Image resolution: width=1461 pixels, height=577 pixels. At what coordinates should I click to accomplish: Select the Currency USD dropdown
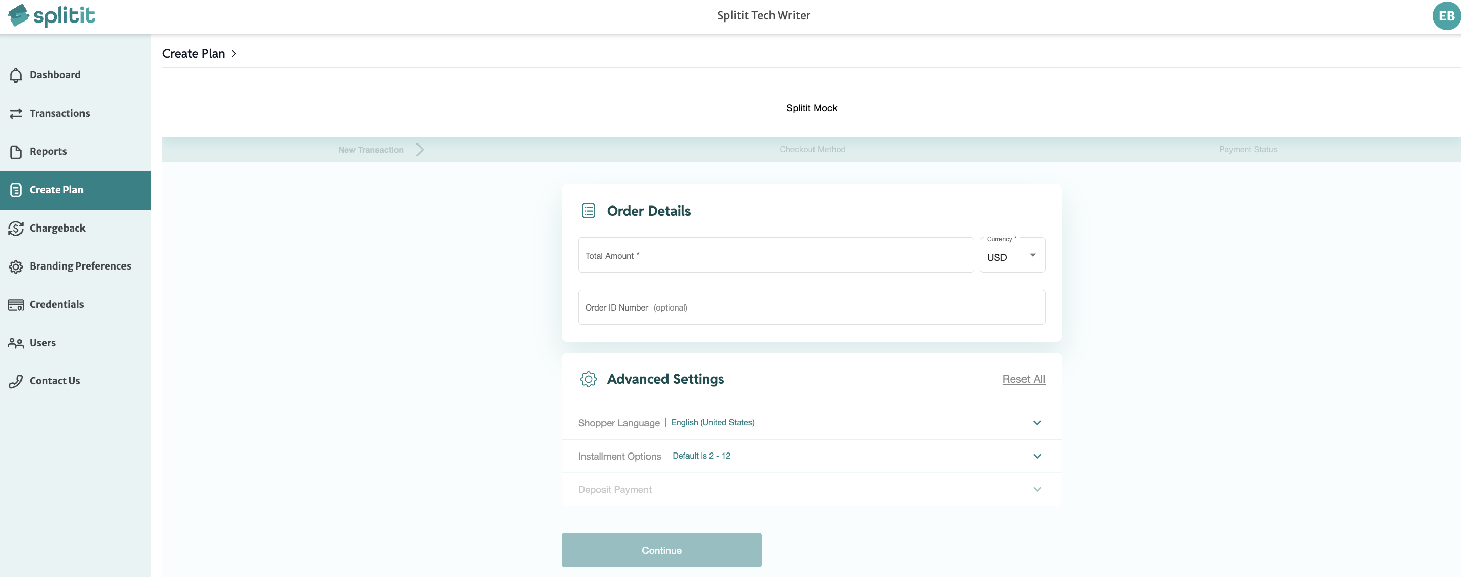click(x=1012, y=255)
